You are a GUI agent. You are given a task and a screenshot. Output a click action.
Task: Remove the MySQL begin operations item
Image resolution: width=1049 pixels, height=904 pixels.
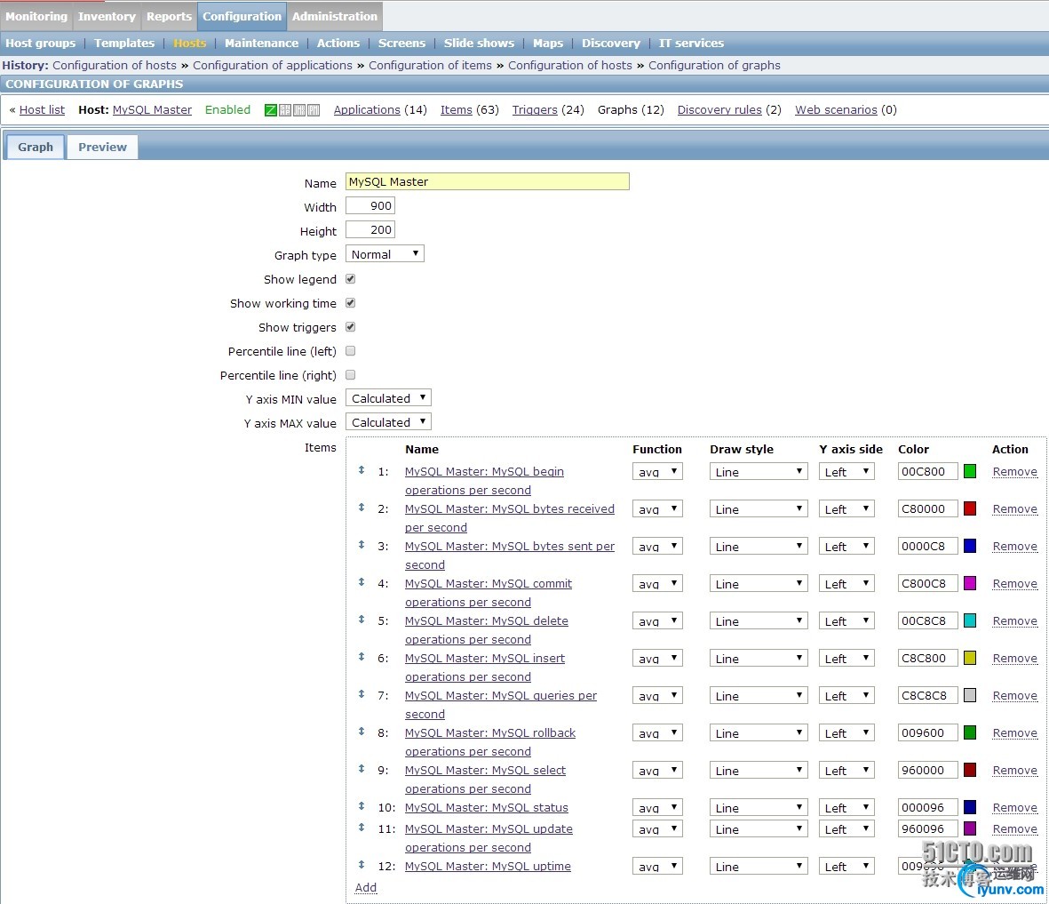tap(1015, 471)
